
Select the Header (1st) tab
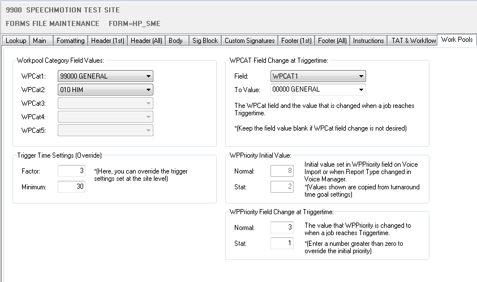108,41
